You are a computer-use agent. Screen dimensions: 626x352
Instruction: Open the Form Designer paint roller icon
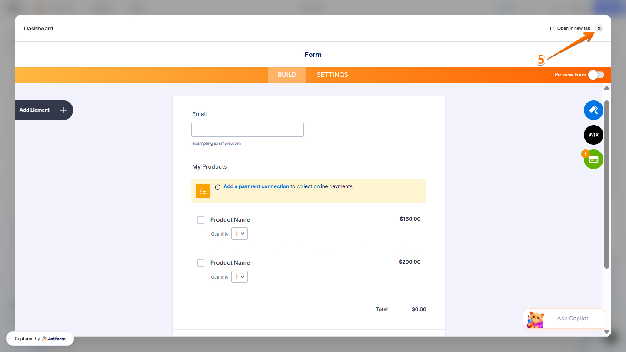click(x=593, y=110)
